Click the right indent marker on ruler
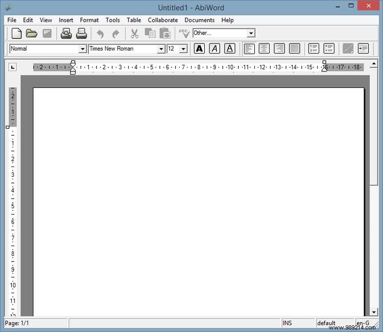 [x=324, y=69]
